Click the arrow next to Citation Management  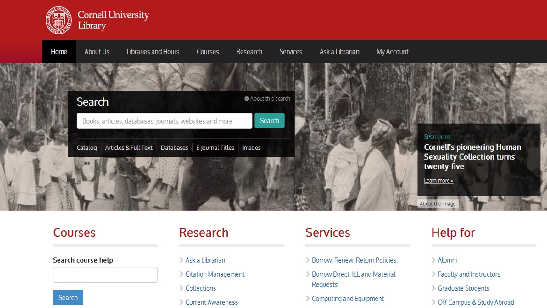(181, 274)
